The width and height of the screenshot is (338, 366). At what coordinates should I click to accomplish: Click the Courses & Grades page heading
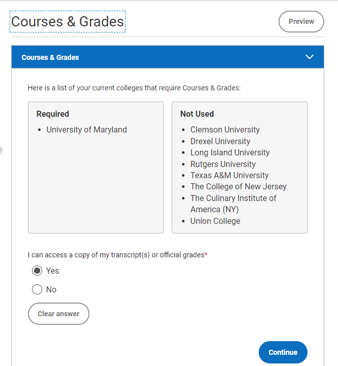[x=68, y=21]
